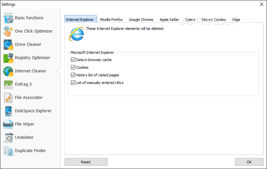Open the Apple Safari tab

click(169, 20)
